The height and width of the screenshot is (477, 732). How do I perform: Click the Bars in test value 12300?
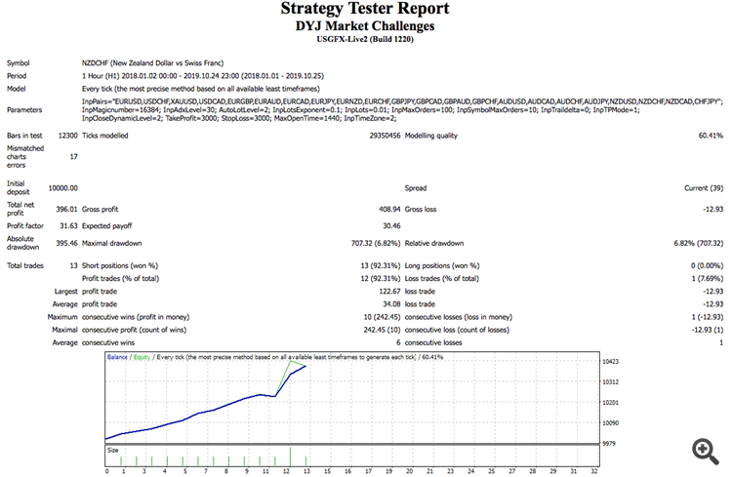[67, 136]
